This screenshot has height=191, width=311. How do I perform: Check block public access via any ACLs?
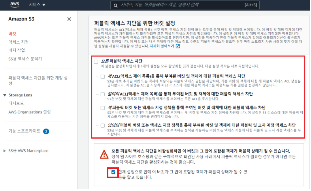103,94
